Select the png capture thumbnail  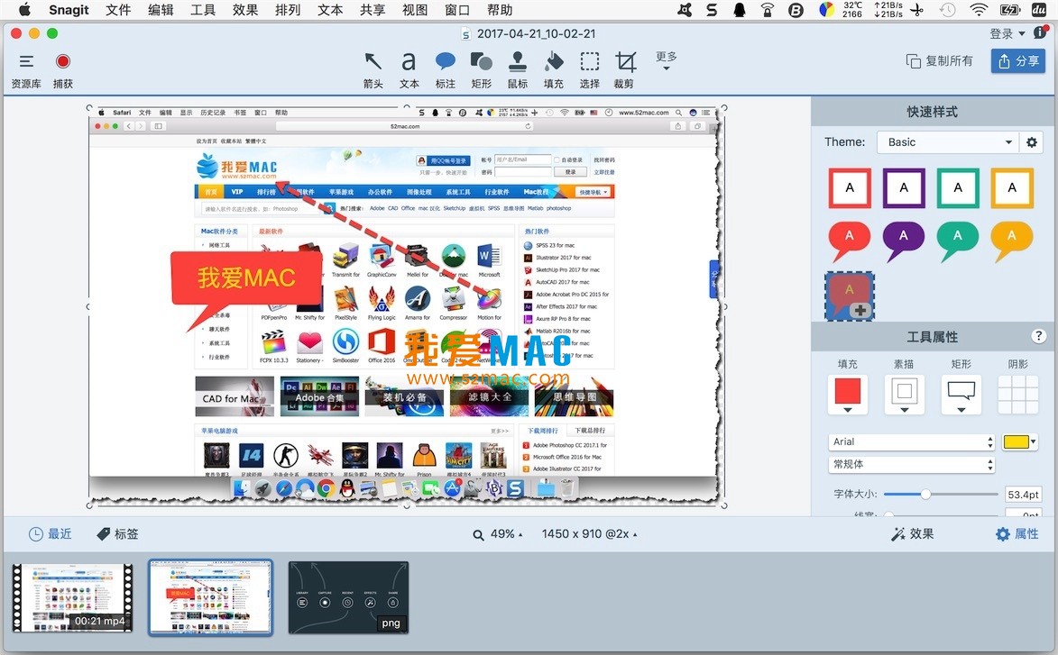348,597
